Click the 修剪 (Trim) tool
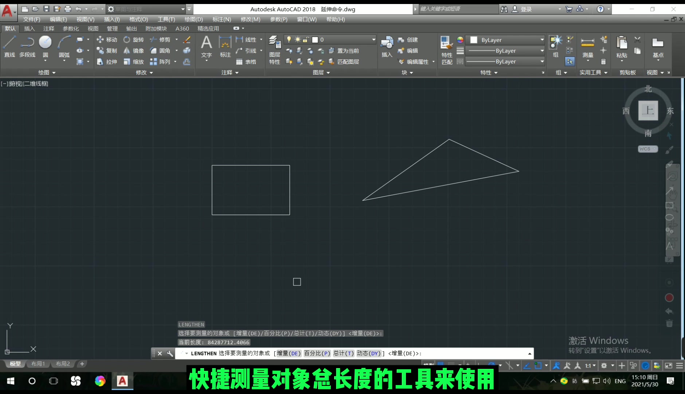685x394 pixels. (x=160, y=39)
